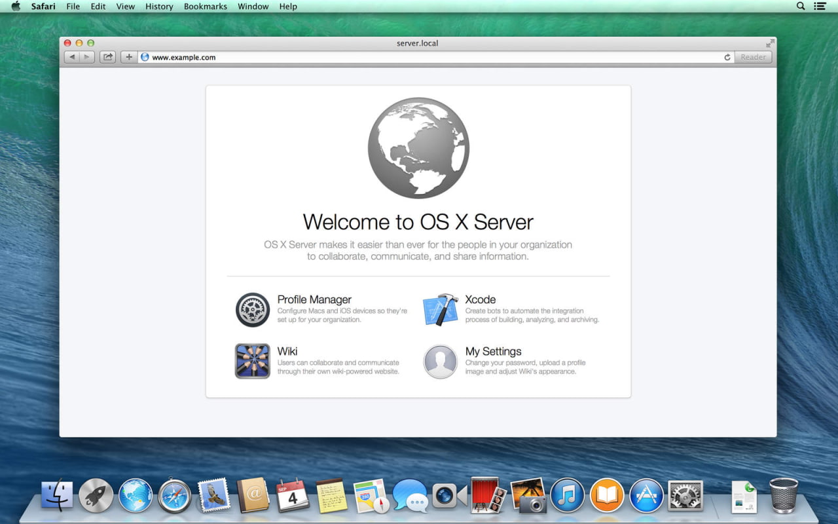838x524 pixels.
Task: Open the Bookmarks menu
Action: (x=205, y=7)
